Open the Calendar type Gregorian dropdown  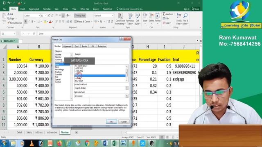point(127,96)
